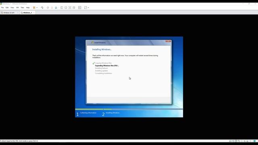Click the CD/DVD drive status icon

tap(233, 141)
